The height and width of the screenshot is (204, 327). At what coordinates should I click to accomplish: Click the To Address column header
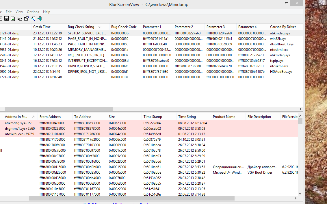click(x=90, y=117)
